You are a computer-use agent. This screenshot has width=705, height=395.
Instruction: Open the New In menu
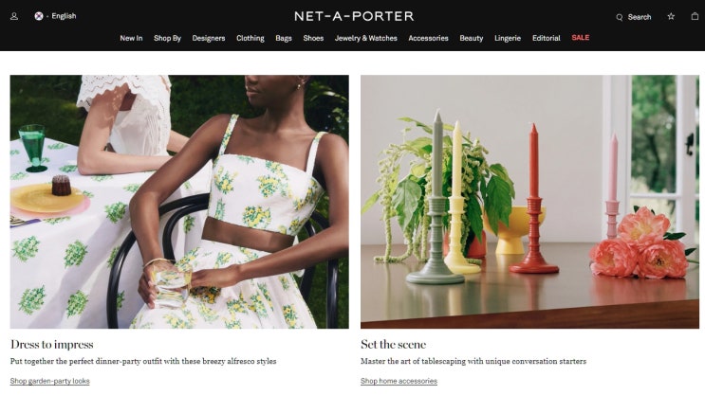click(x=131, y=38)
